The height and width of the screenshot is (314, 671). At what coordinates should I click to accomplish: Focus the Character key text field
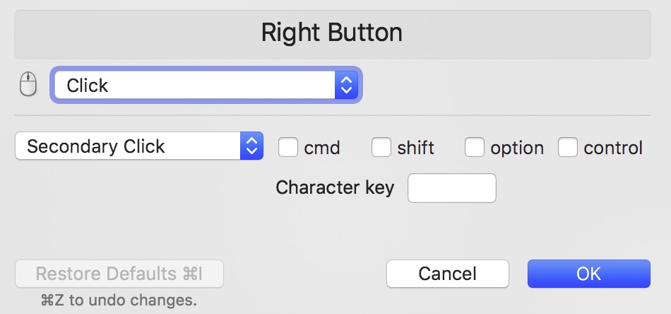pos(452,188)
